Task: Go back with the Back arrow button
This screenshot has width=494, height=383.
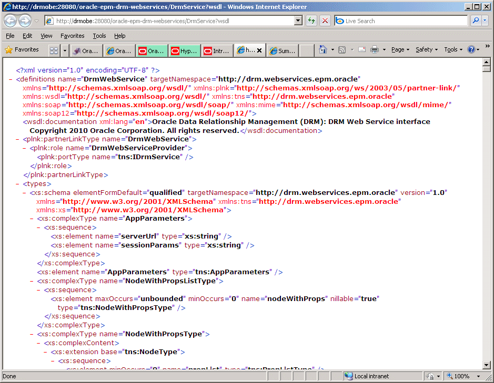Action: coord(10,21)
